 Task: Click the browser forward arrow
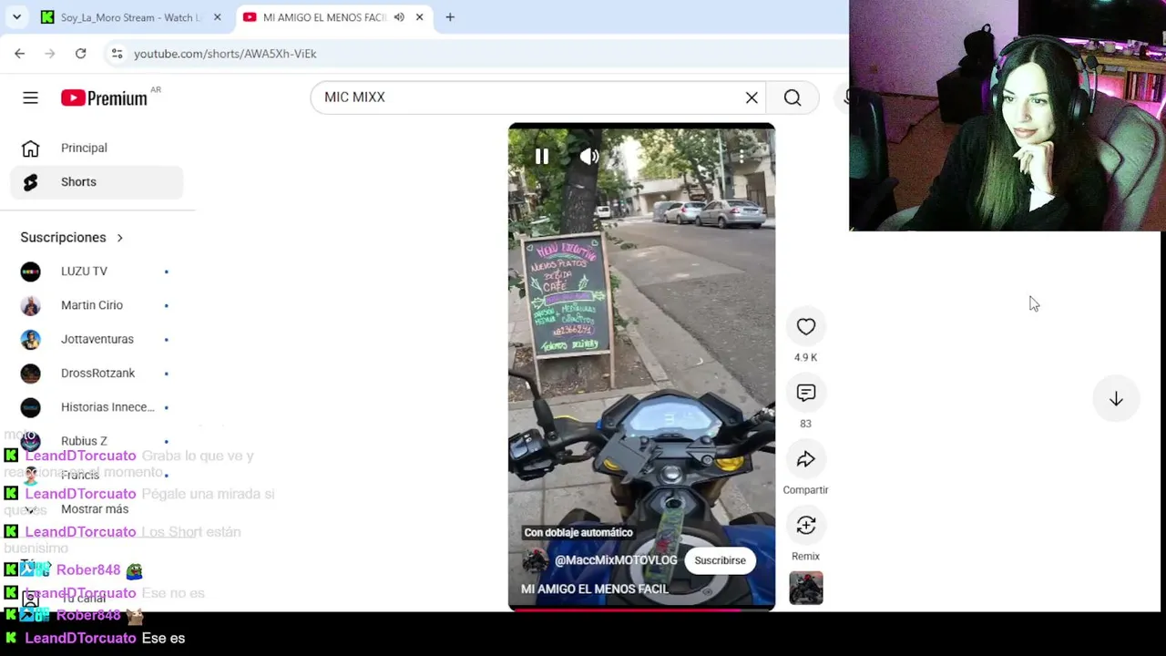pyautogui.click(x=50, y=54)
